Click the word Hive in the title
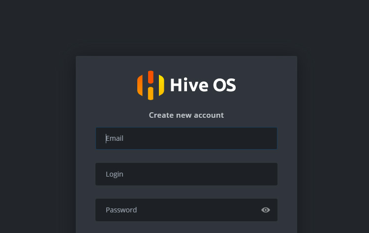This screenshot has width=369, height=233. click(189, 85)
